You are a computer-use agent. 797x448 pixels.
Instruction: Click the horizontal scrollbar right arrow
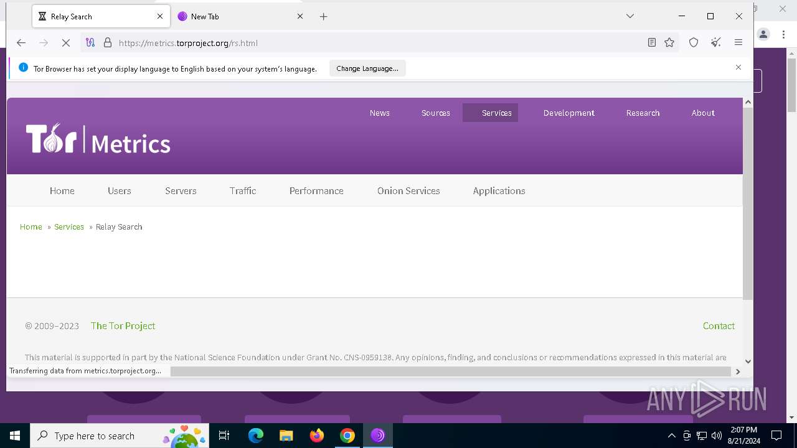coord(738,371)
